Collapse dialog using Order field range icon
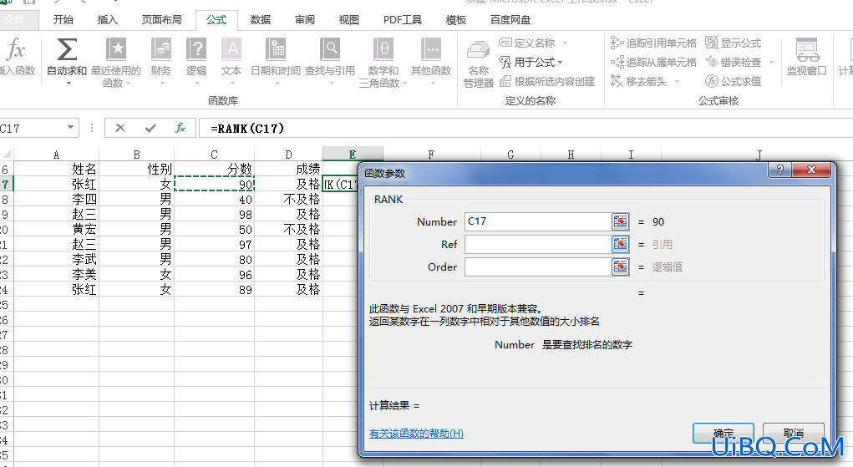 (x=620, y=266)
